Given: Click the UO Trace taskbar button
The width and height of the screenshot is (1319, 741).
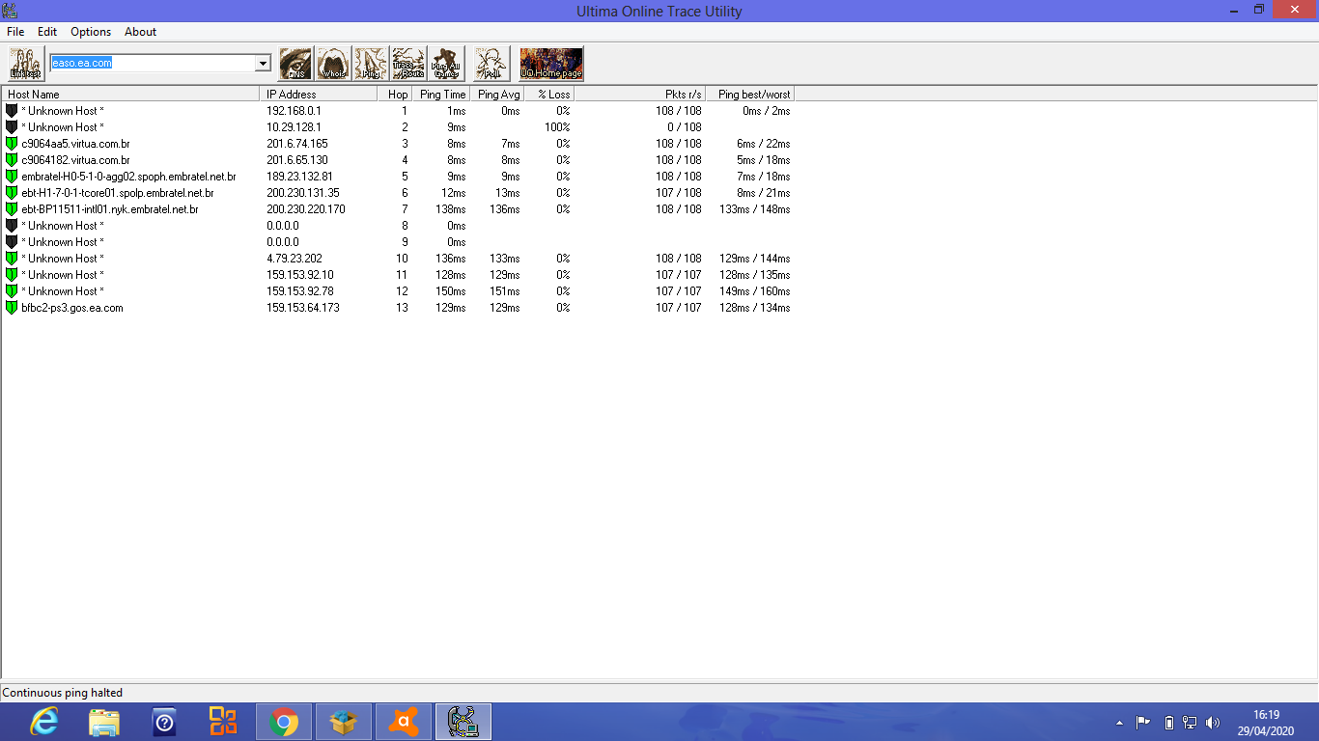Looking at the screenshot, I should (463, 722).
